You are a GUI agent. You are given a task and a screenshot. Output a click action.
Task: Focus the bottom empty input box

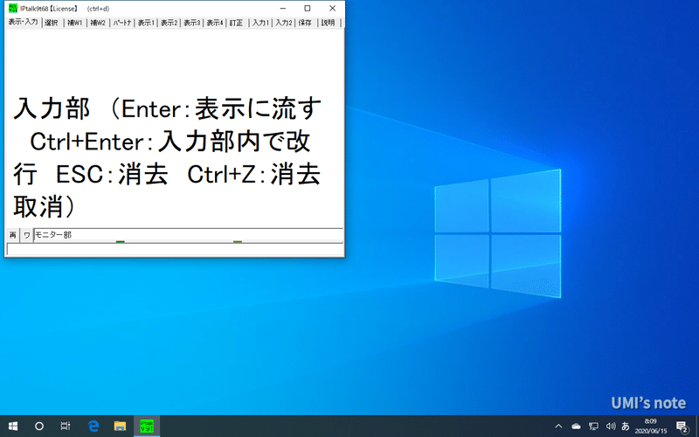click(175, 249)
